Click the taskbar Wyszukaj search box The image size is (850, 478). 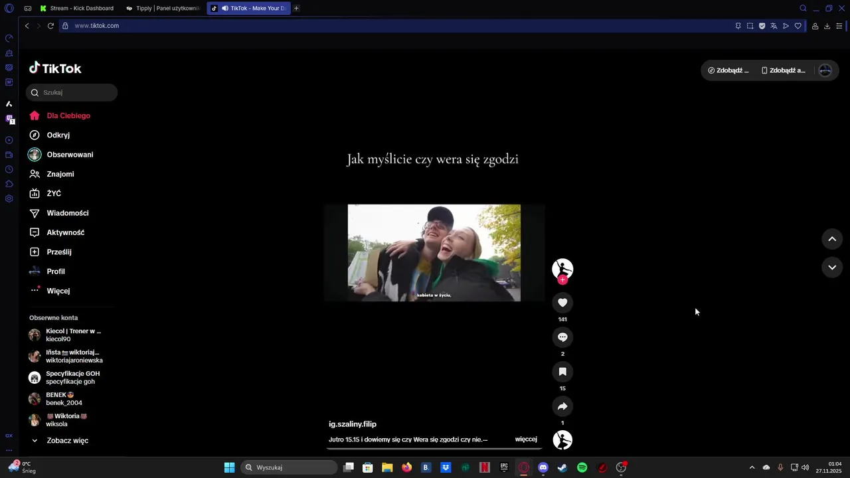289,467
